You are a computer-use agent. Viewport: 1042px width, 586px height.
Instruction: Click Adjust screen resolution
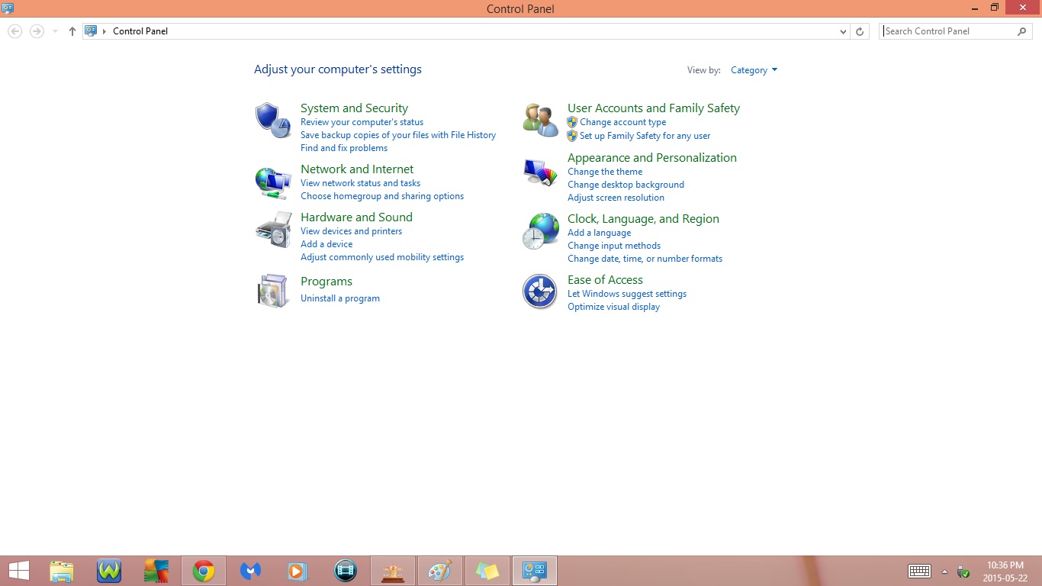616,198
